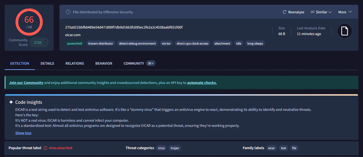Click the detect-debug-environment tag

pos(138,43)
